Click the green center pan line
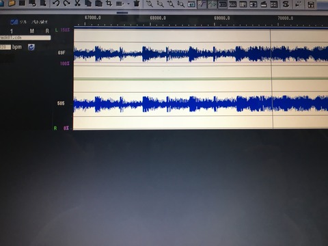 tap(200, 79)
